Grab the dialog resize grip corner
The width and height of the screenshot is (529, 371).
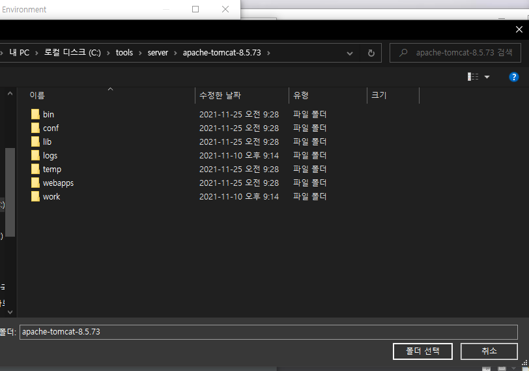coord(525,363)
